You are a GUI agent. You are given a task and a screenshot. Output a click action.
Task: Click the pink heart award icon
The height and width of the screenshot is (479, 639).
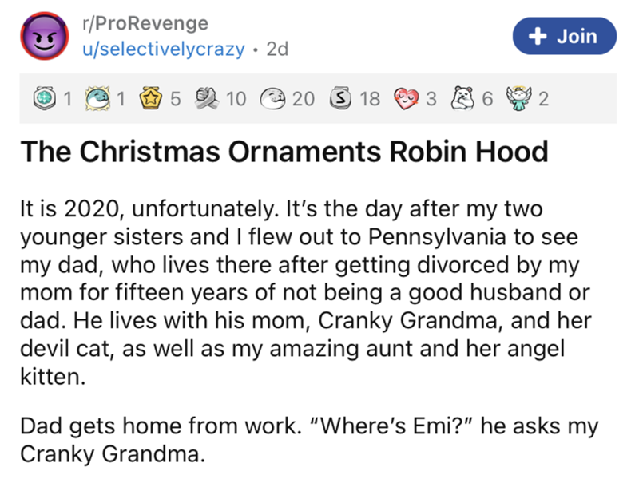click(x=410, y=100)
